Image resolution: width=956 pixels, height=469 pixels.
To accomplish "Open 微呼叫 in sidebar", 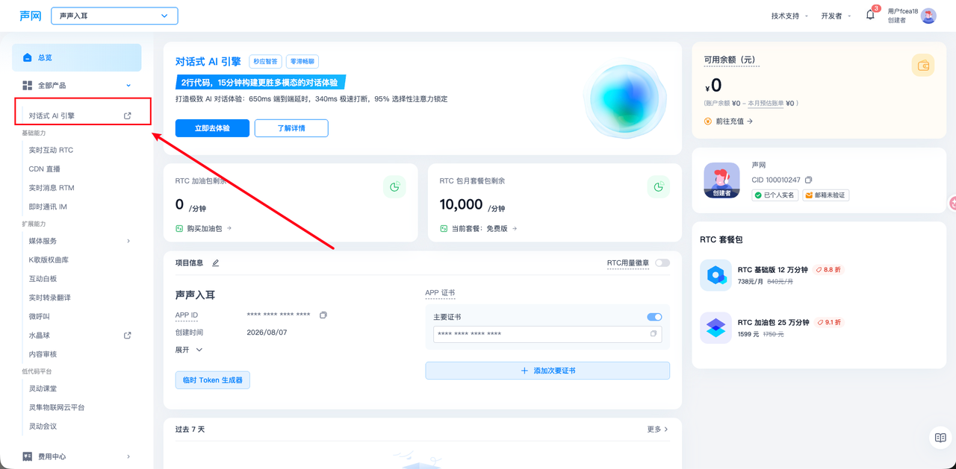I will [39, 317].
